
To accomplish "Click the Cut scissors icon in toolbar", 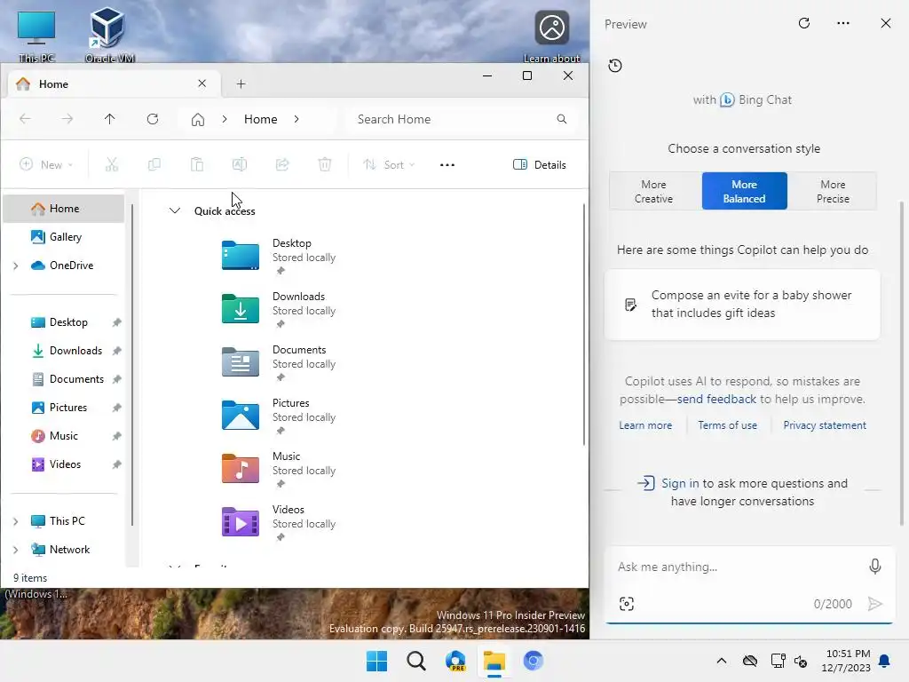I will 112,164.
